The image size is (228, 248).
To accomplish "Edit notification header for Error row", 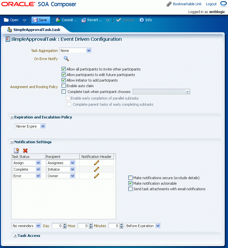I will click(96, 176).
